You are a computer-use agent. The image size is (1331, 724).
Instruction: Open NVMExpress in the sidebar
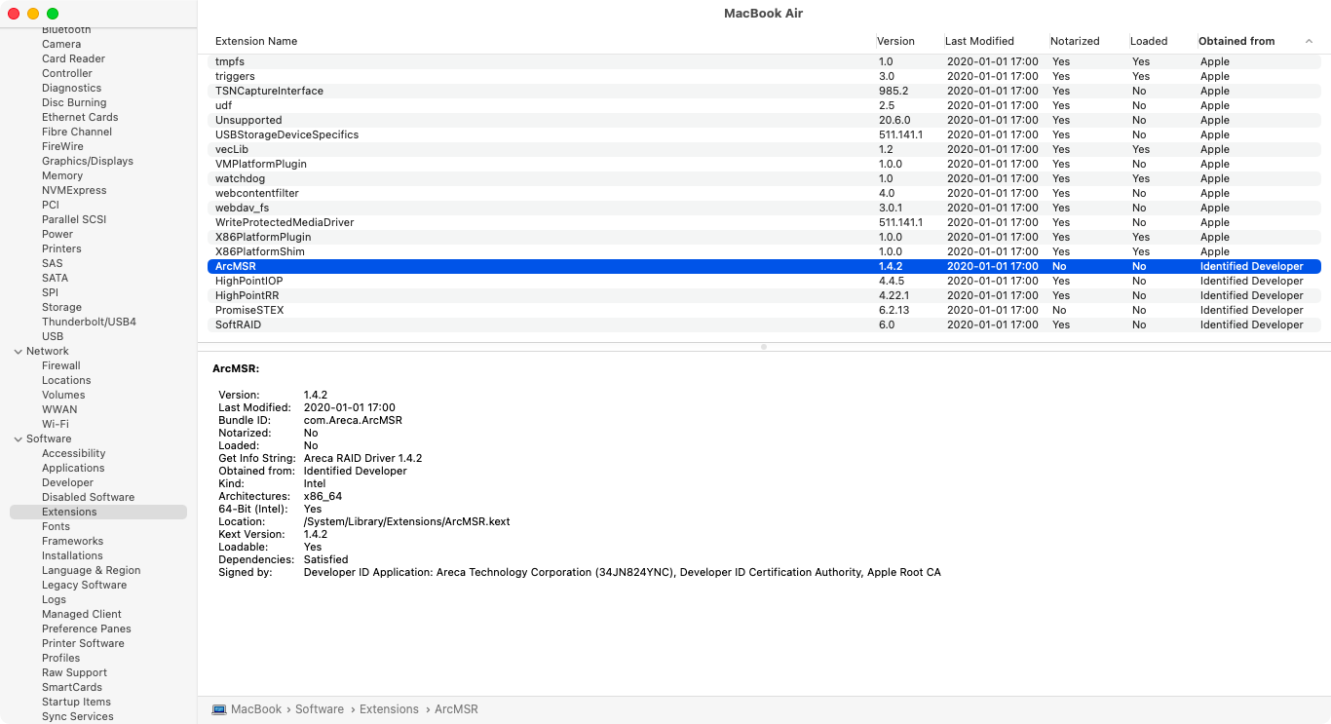74,190
